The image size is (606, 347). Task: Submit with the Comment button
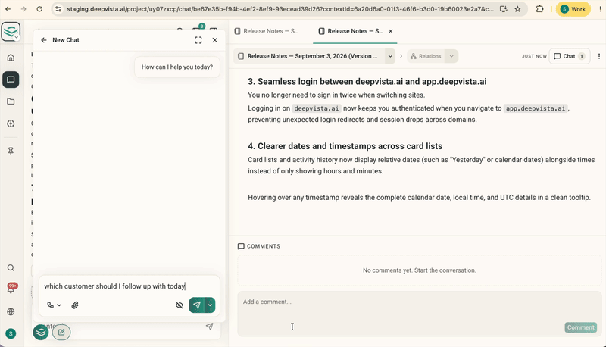pos(580,327)
